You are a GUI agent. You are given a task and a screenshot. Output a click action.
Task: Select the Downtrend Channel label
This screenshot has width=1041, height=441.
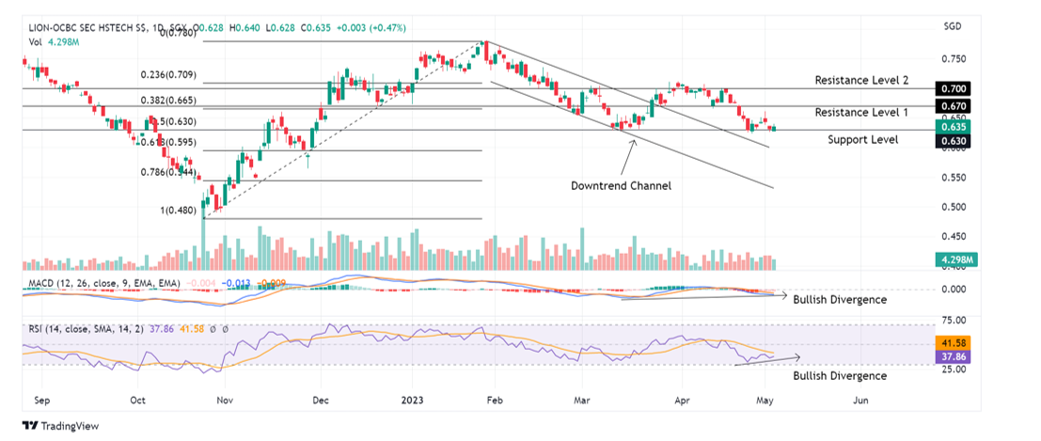coord(621,185)
